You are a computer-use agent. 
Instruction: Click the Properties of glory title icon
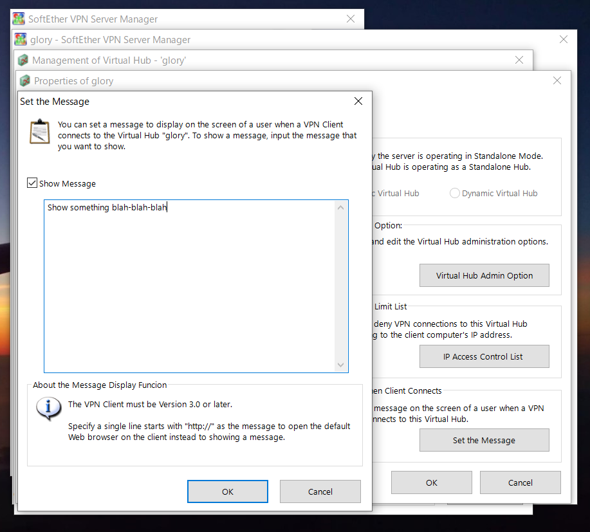point(25,80)
